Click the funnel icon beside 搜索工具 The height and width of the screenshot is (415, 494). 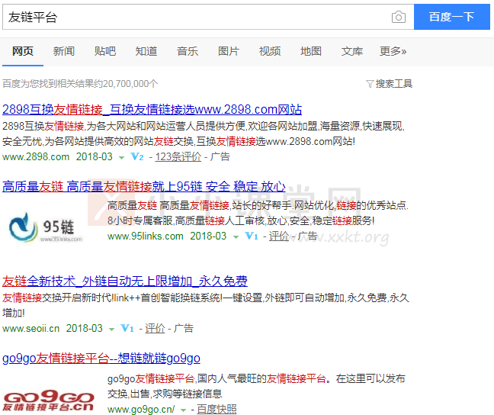[370, 84]
